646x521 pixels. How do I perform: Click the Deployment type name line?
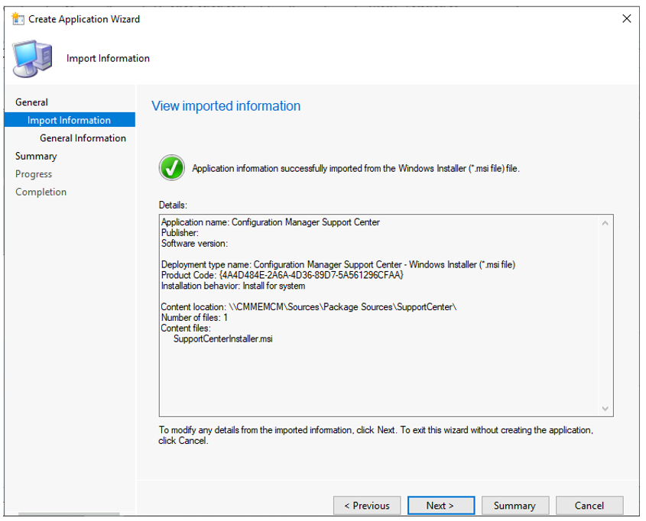(338, 264)
